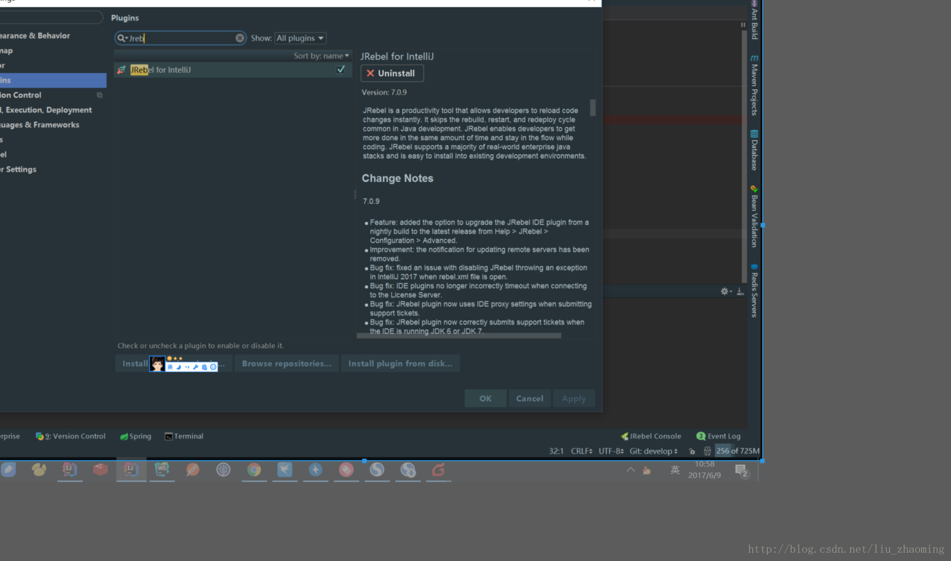Open the Terminal tool window tab
Screen dimensions: 951x561
click(x=184, y=436)
